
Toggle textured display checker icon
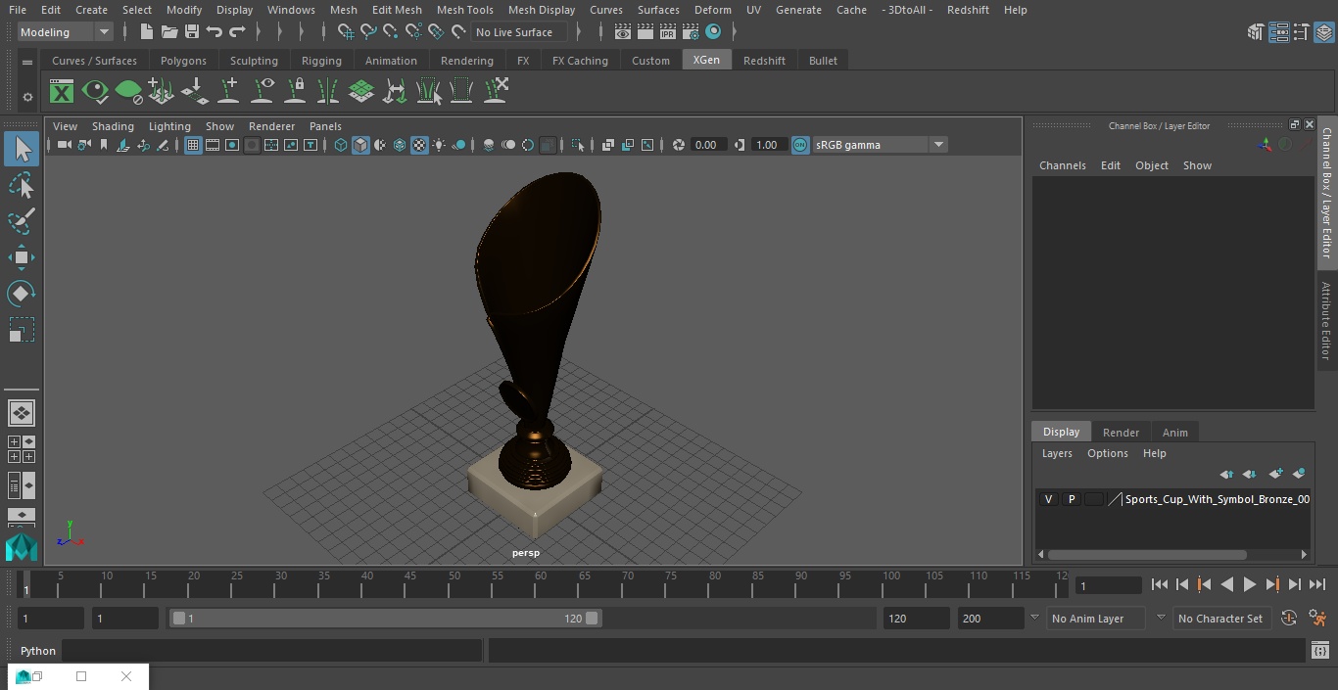tap(419, 145)
